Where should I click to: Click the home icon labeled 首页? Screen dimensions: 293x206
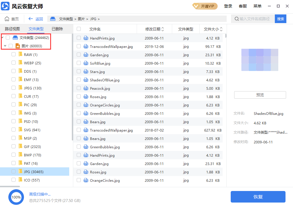[x=7, y=19]
